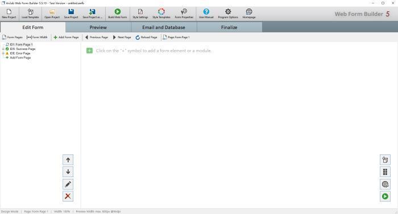Start Build Web Form from the top toolbar
398x214 pixels.
click(118, 14)
